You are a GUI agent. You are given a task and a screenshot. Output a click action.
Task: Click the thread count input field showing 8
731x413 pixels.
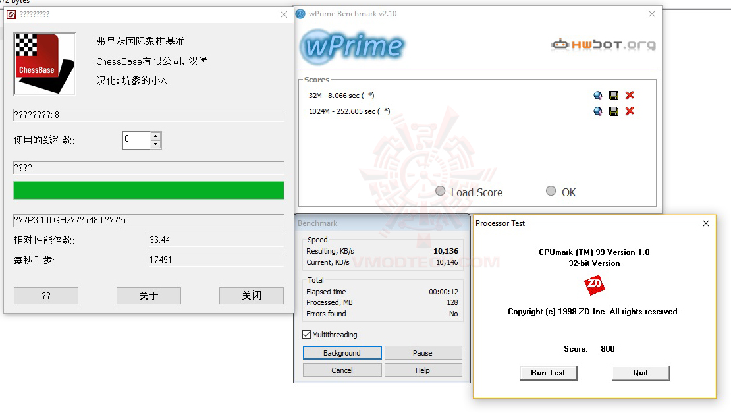136,140
